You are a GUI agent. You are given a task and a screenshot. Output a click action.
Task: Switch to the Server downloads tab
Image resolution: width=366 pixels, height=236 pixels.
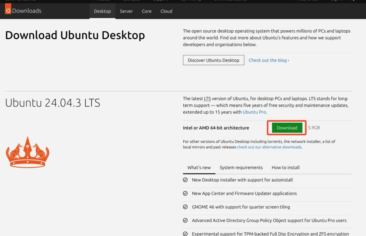(x=126, y=11)
